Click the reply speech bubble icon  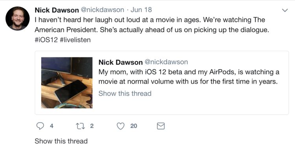pos(40,126)
